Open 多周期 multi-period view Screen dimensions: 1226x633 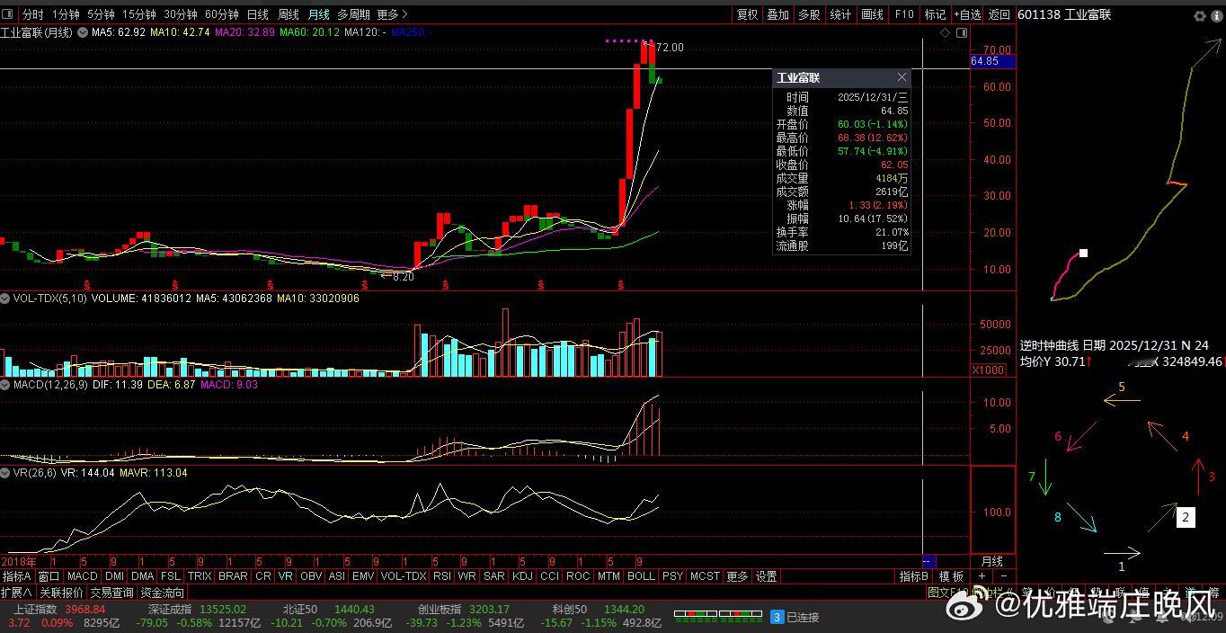[353, 14]
